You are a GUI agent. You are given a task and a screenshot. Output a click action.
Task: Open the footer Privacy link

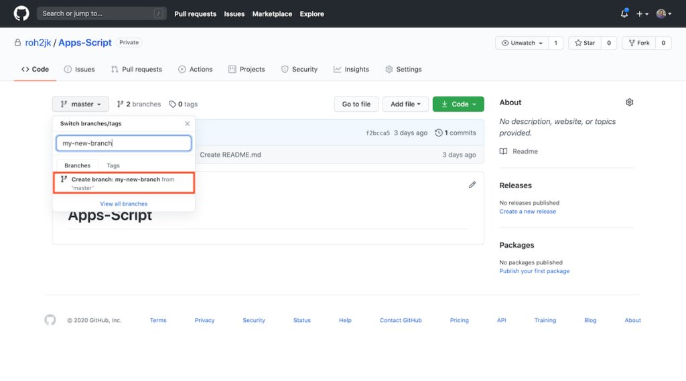pyautogui.click(x=204, y=320)
